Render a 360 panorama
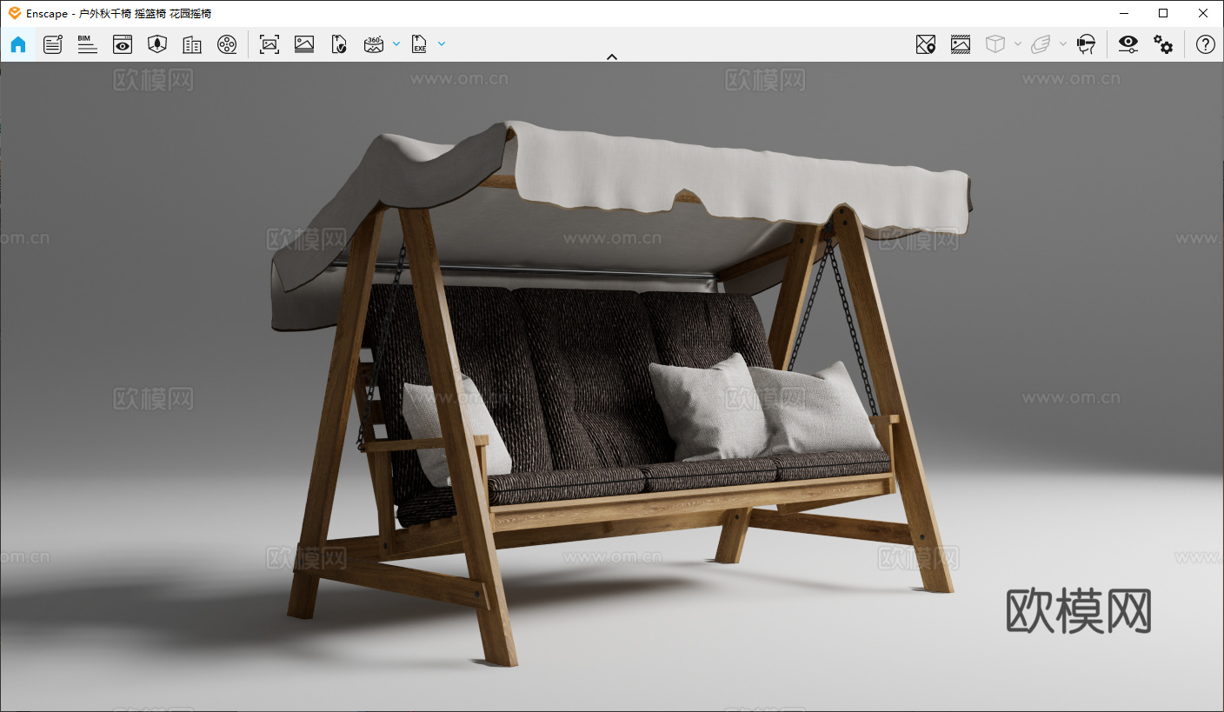 (374, 44)
